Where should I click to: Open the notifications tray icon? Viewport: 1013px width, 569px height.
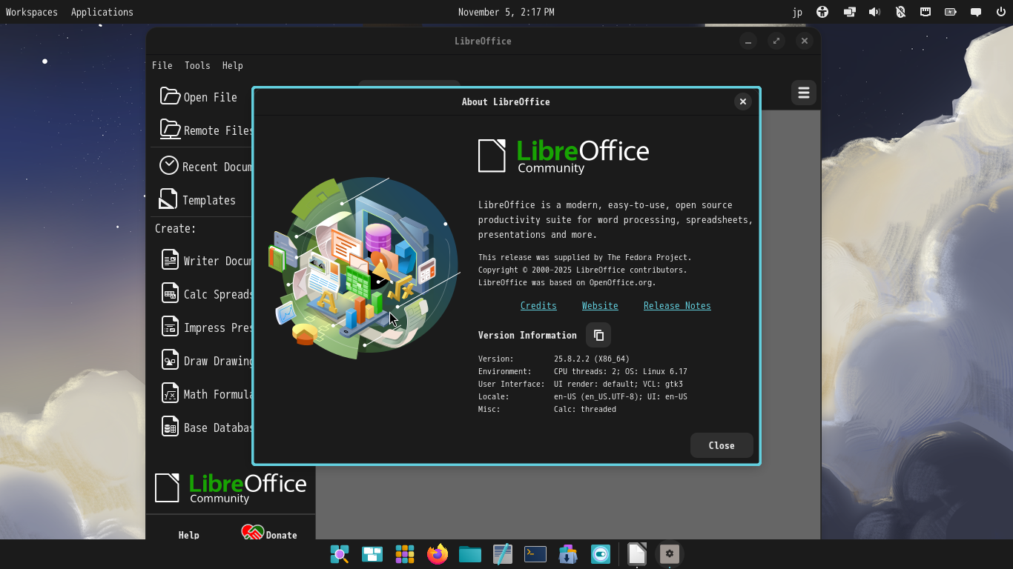pyautogui.click(x=976, y=12)
